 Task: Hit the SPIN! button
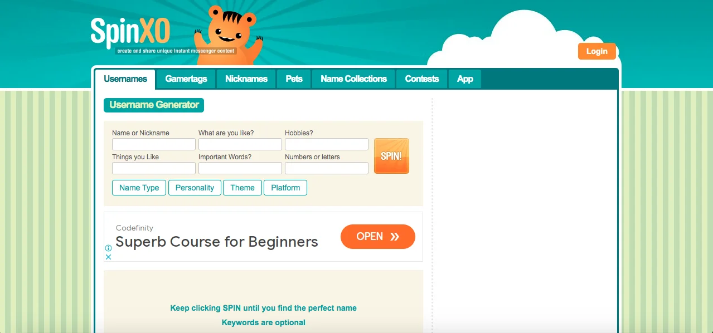[x=391, y=156]
